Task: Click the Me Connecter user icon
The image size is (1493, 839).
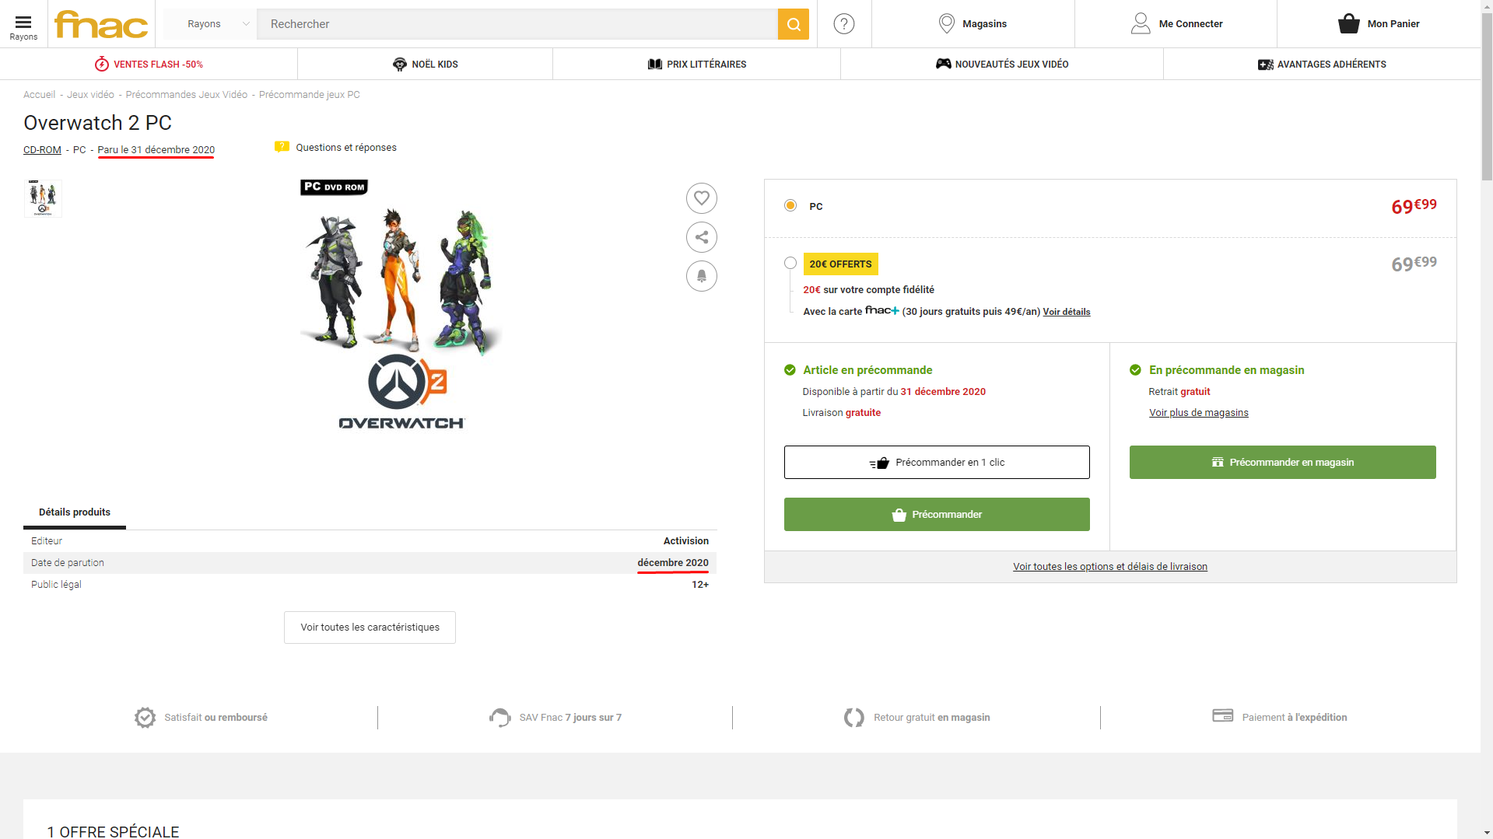Action: 1140,24
